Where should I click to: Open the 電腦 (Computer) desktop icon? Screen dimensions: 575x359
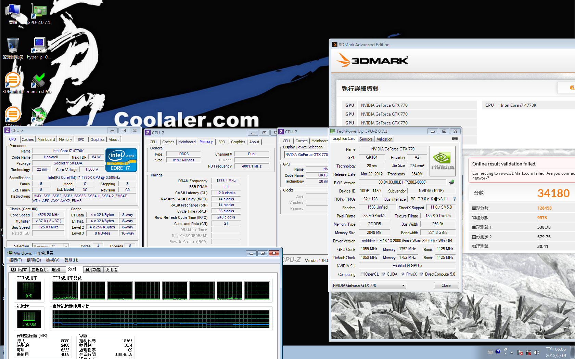[13, 14]
